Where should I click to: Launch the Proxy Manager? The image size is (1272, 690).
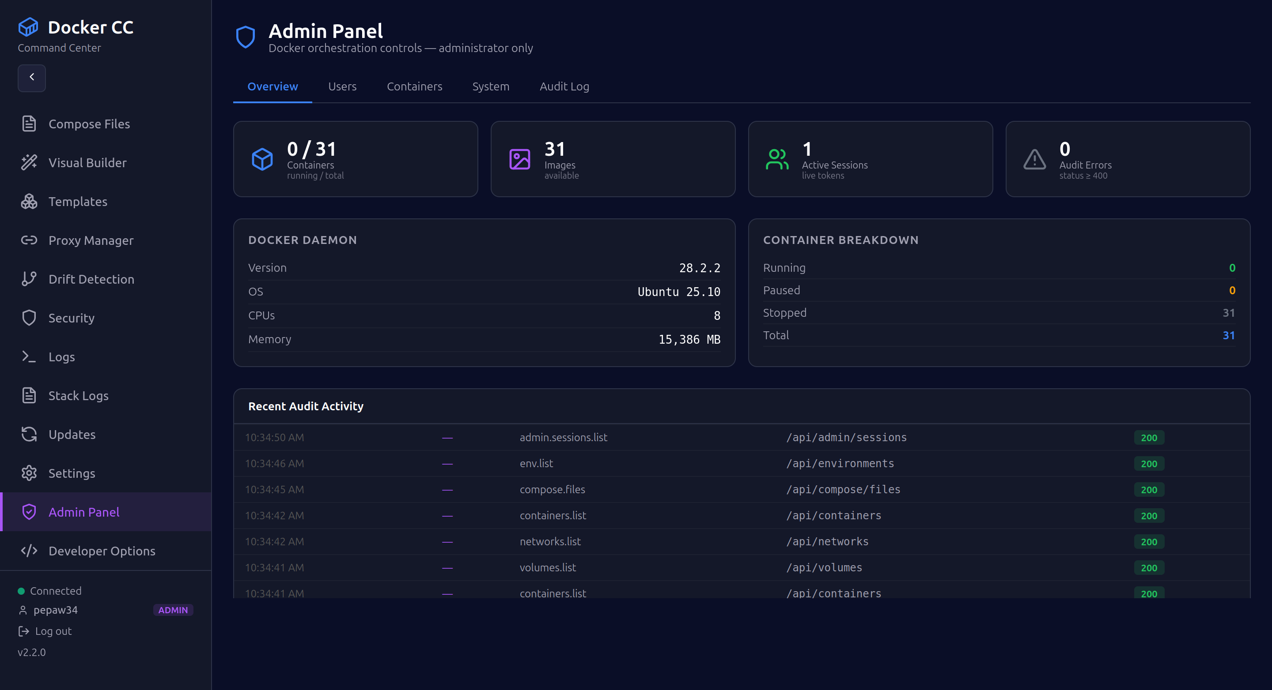coord(91,240)
